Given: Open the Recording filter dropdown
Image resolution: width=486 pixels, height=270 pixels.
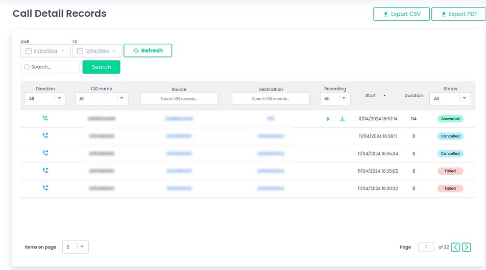Looking at the screenshot, I should (x=344, y=99).
